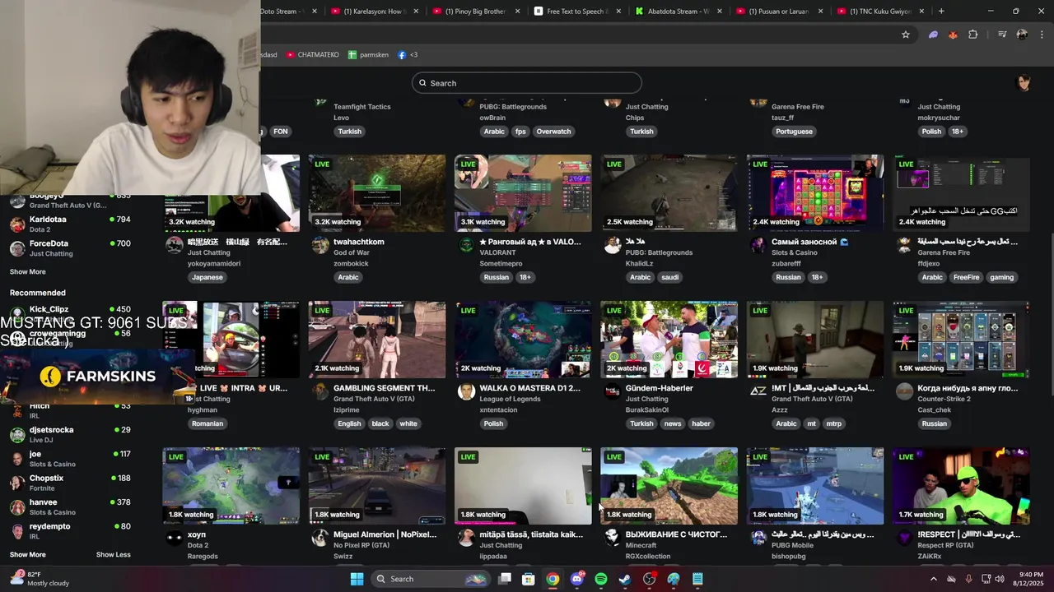Open the Minecraft stream thumbnail by RGXcollection
Image resolution: width=1054 pixels, height=592 pixels.
(x=669, y=486)
